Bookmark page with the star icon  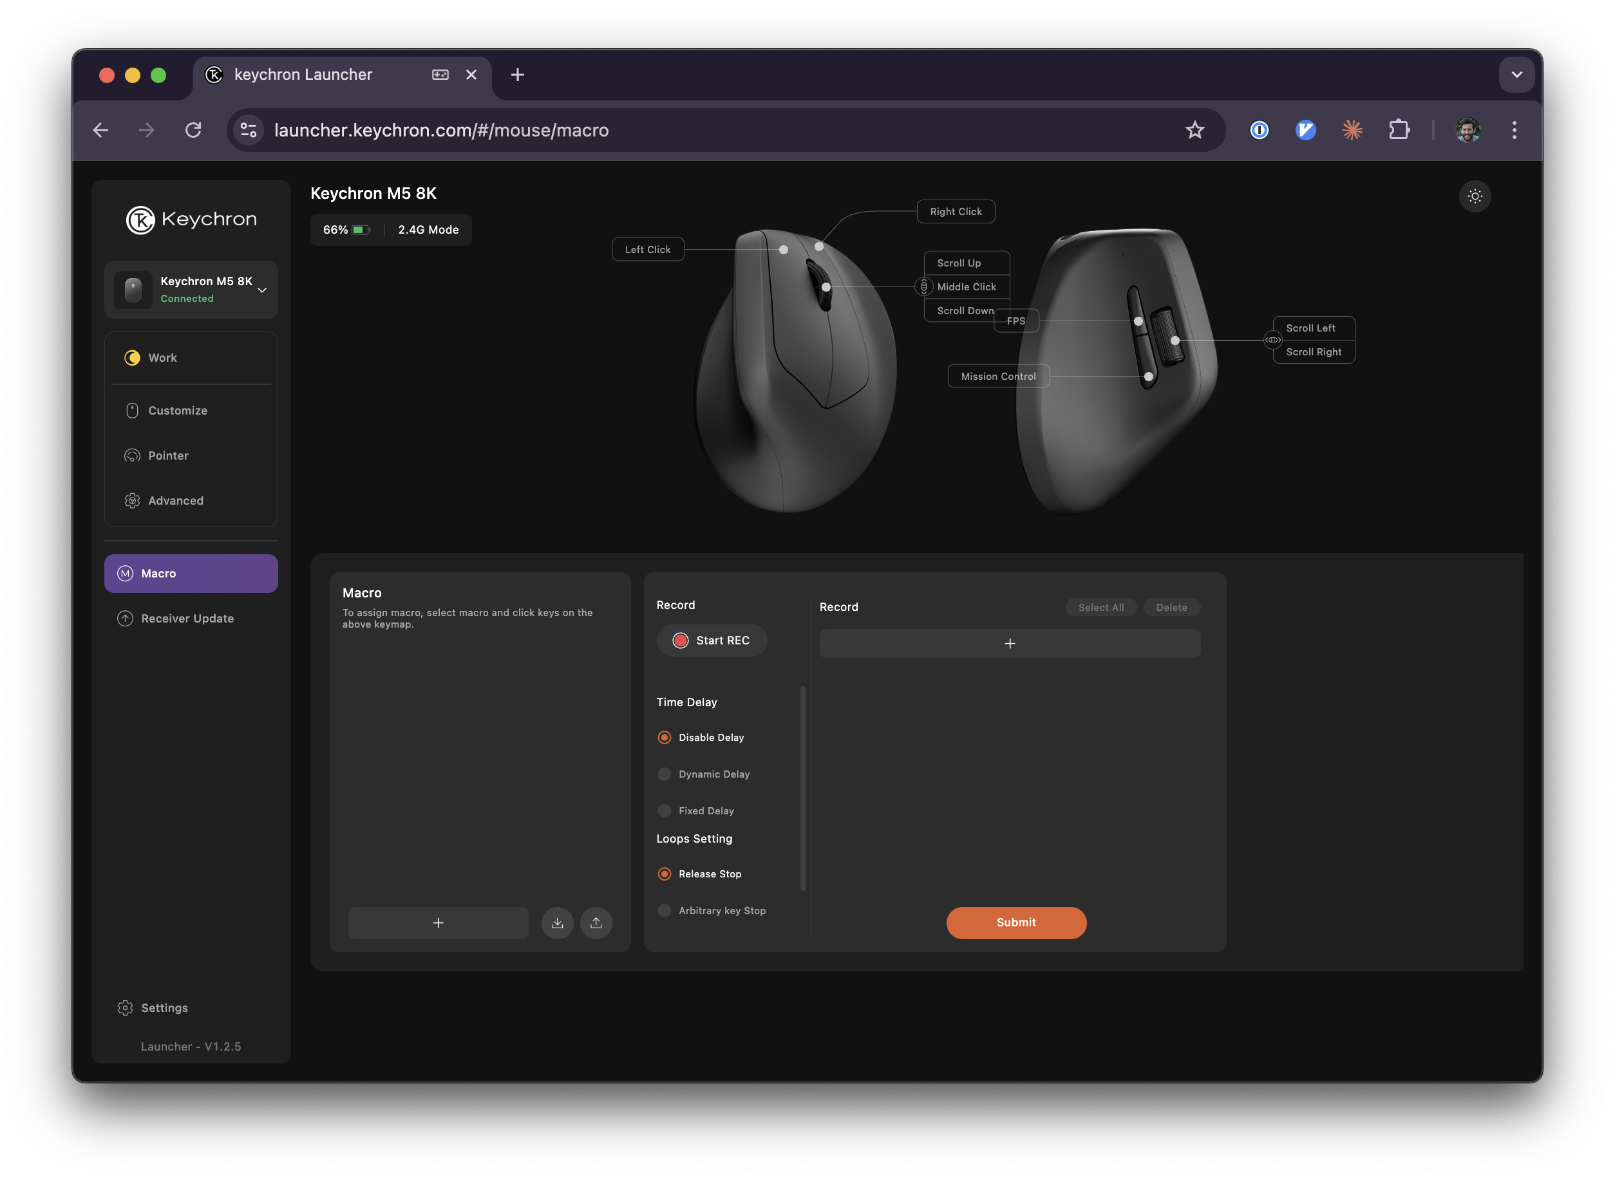[1194, 130]
